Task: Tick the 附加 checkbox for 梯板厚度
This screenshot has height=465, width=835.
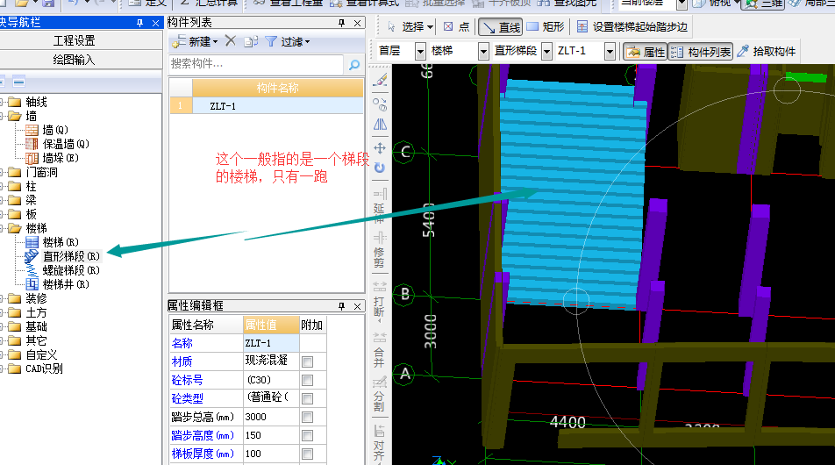Action: pos(307,454)
